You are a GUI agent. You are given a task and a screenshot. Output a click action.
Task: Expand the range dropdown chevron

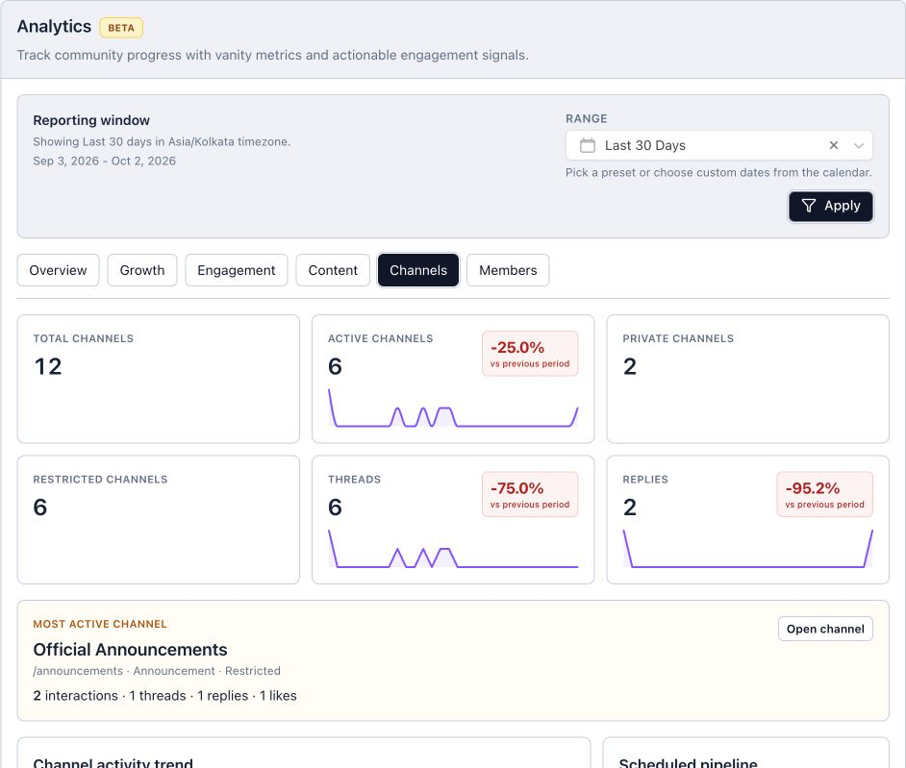tap(859, 145)
